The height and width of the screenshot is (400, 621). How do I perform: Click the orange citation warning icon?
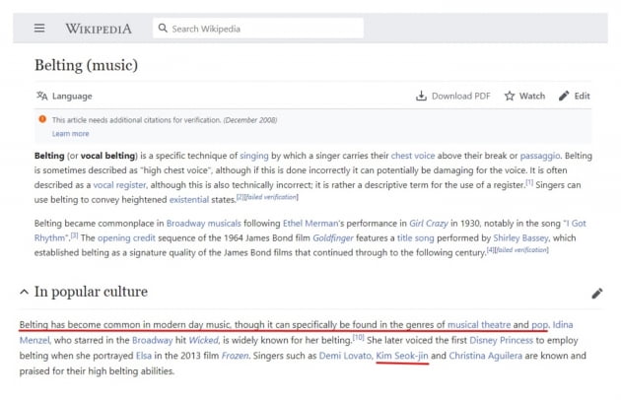coord(42,119)
